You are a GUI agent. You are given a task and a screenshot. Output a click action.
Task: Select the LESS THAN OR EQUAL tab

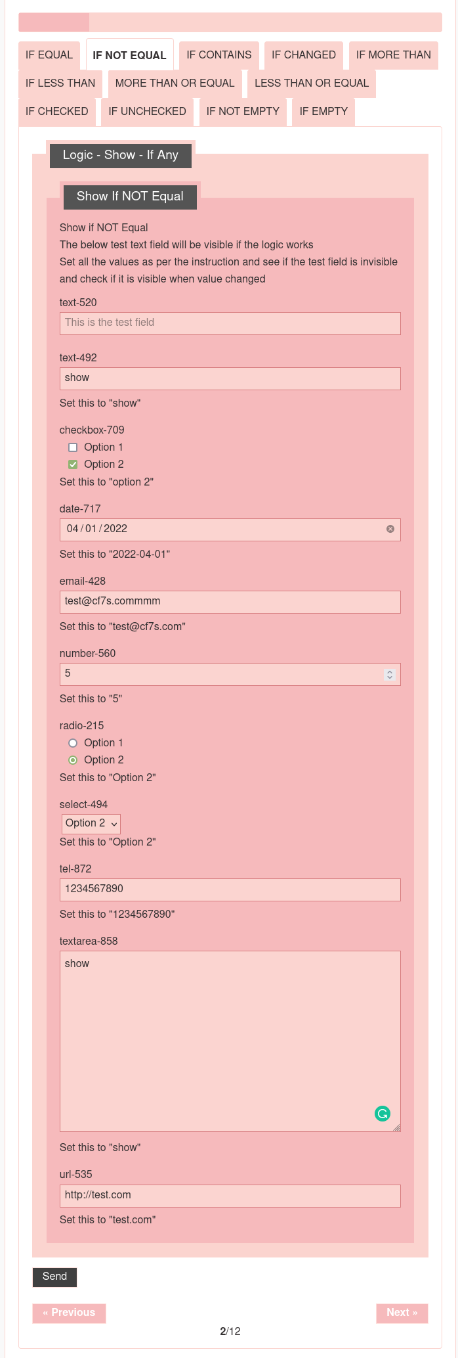[311, 83]
